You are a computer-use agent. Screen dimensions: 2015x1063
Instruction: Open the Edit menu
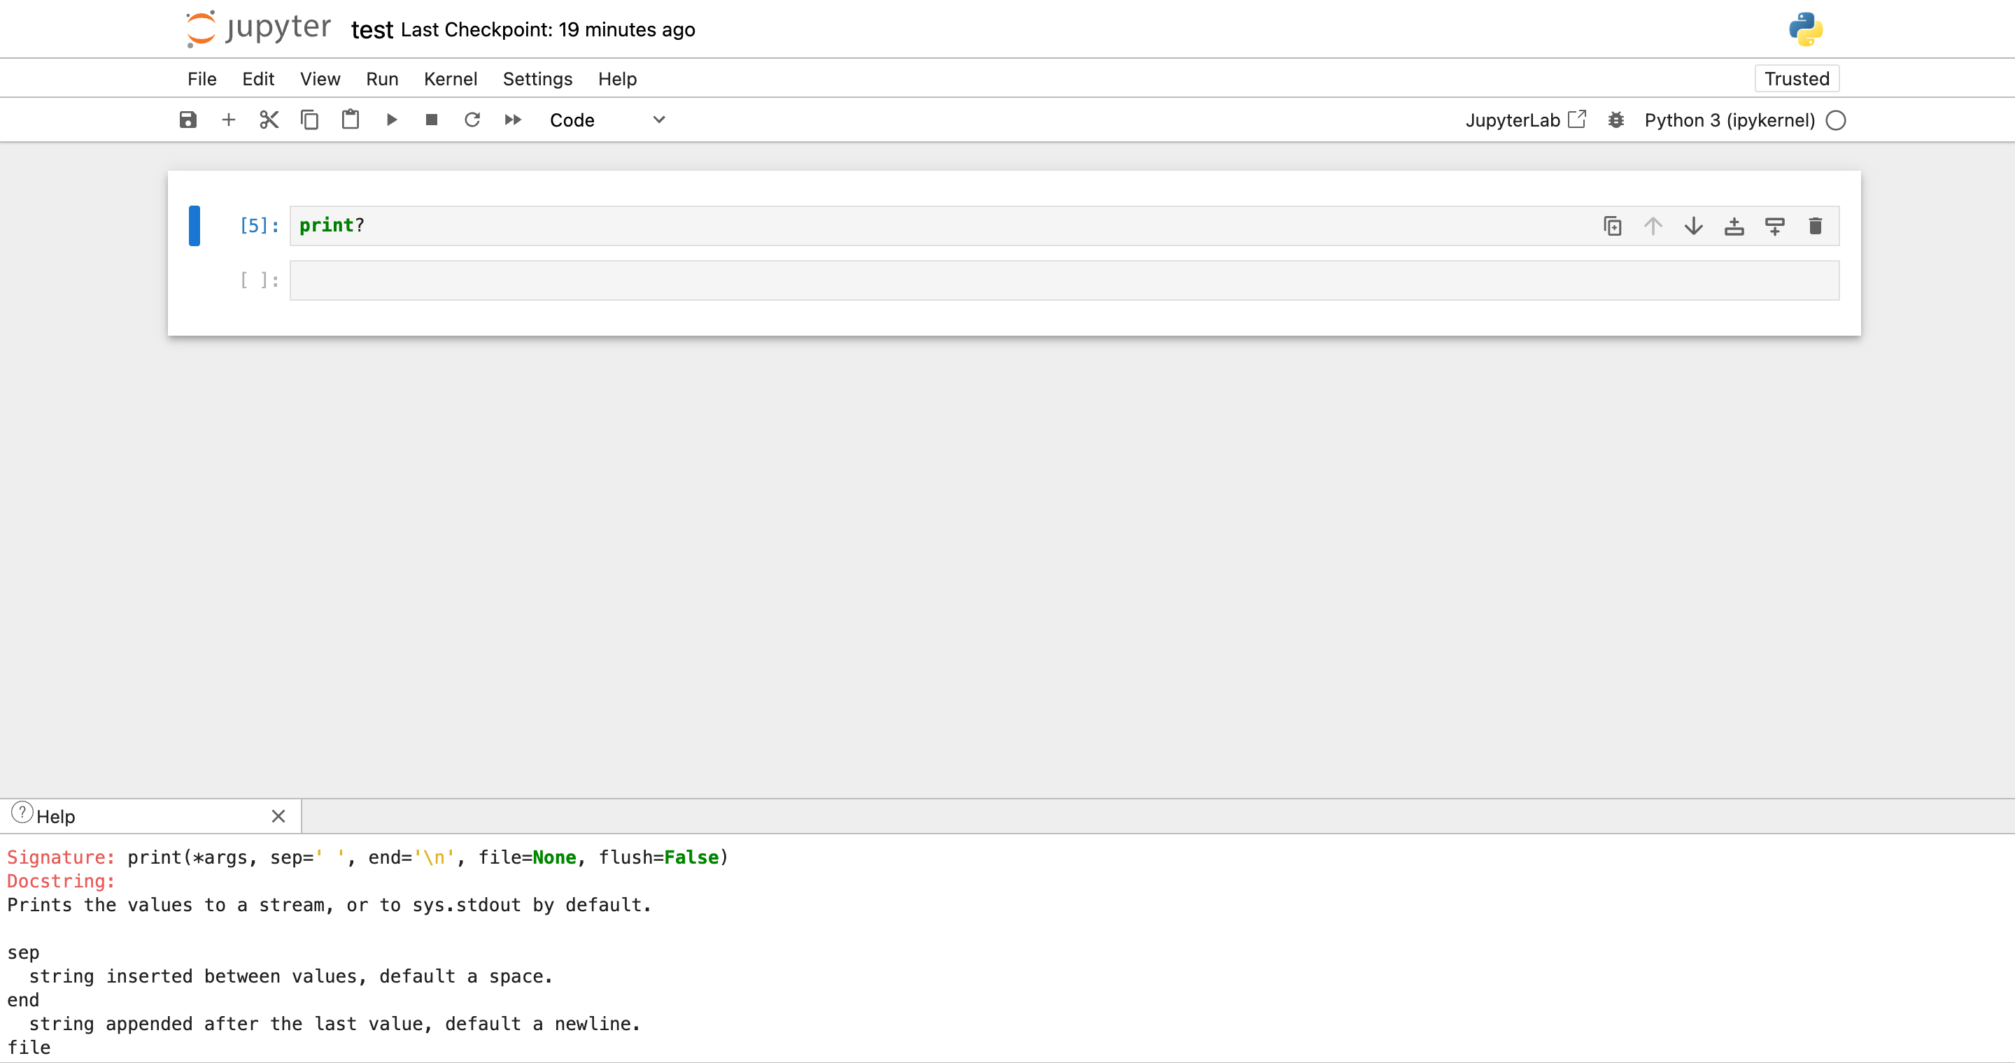(258, 79)
